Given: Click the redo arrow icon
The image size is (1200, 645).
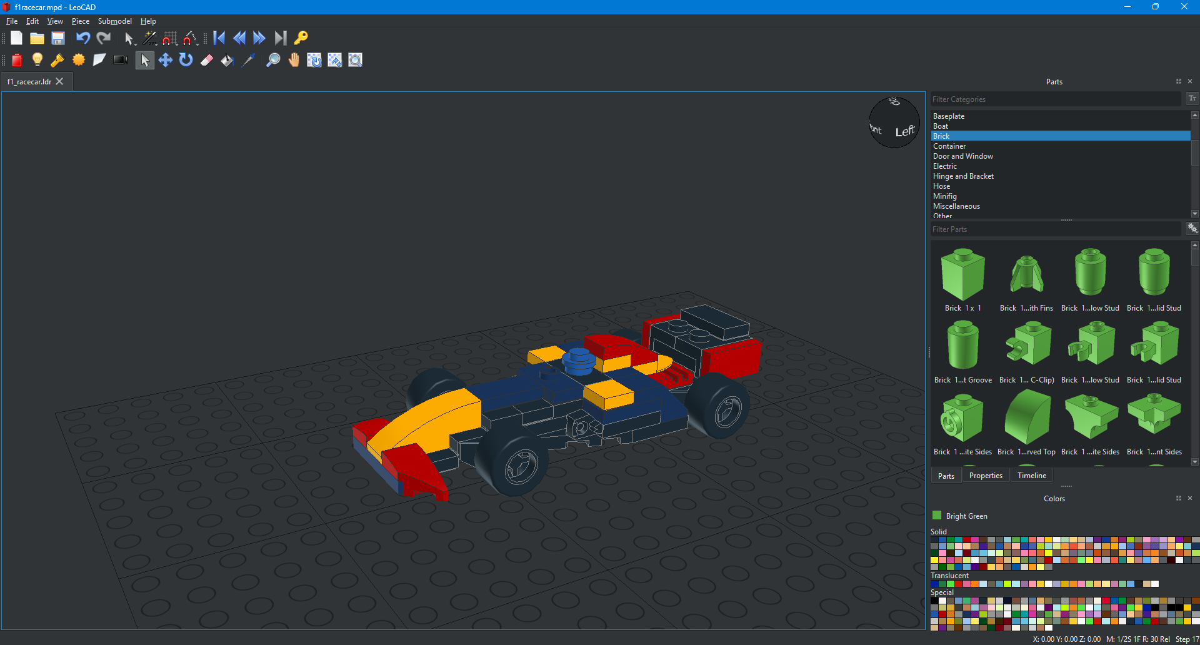Looking at the screenshot, I should click(x=104, y=38).
